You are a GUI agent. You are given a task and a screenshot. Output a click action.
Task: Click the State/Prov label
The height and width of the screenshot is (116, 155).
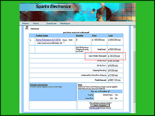pyautogui.click(x=89, y=99)
